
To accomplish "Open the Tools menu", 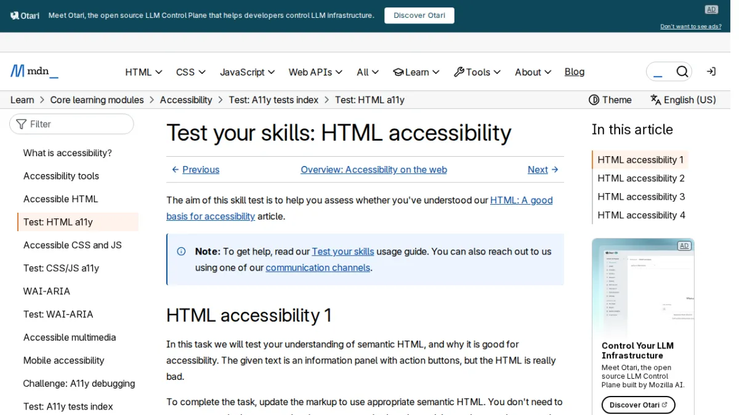I will pos(477,72).
